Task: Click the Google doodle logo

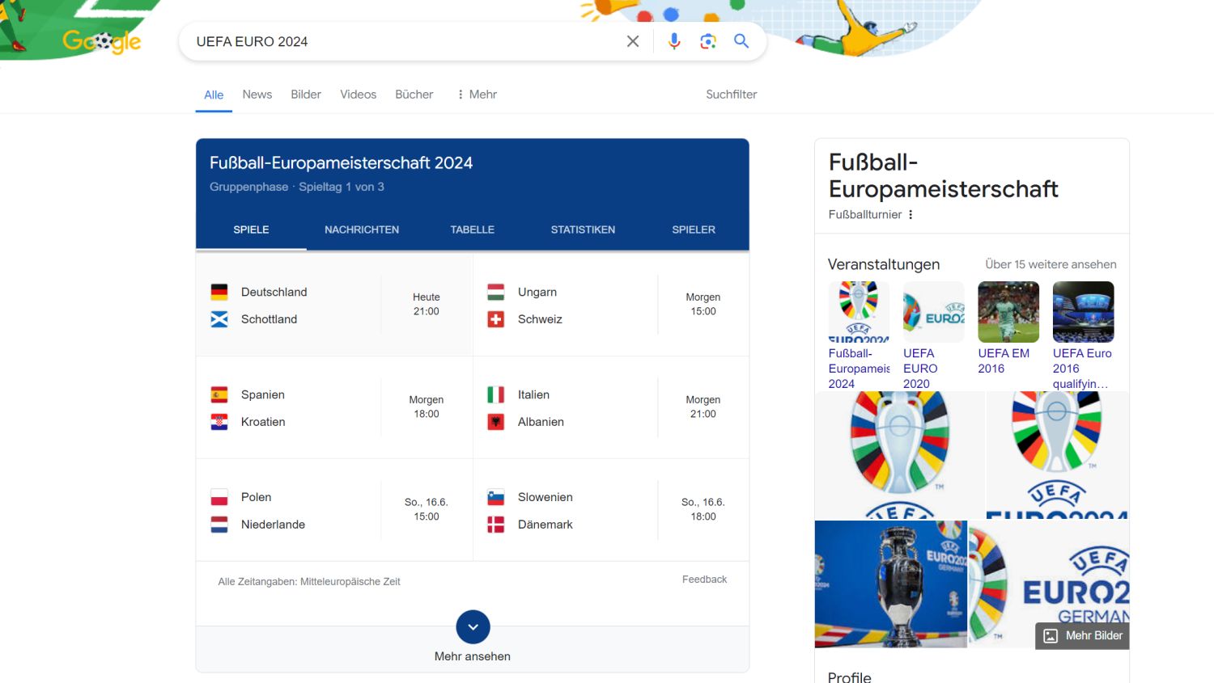Action: tap(102, 41)
